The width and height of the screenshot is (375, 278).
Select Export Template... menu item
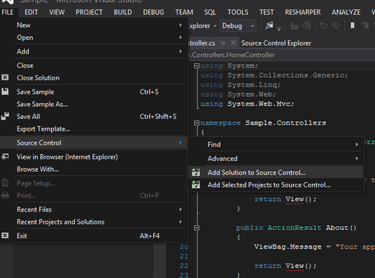[x=94, y=129]
